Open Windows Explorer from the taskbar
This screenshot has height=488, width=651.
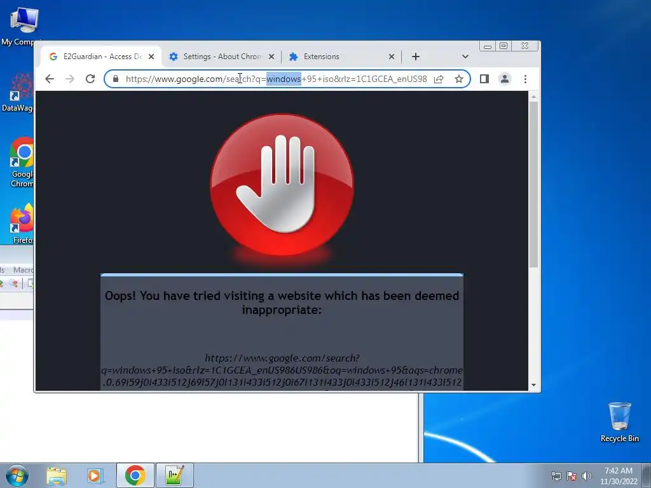pyautogui.click(x=57, y=475)
